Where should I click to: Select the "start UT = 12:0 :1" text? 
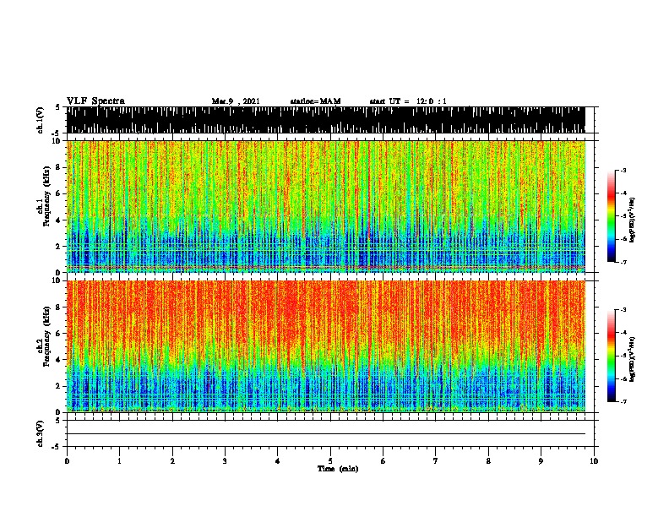pyautogui.click(x=408, y=101)
